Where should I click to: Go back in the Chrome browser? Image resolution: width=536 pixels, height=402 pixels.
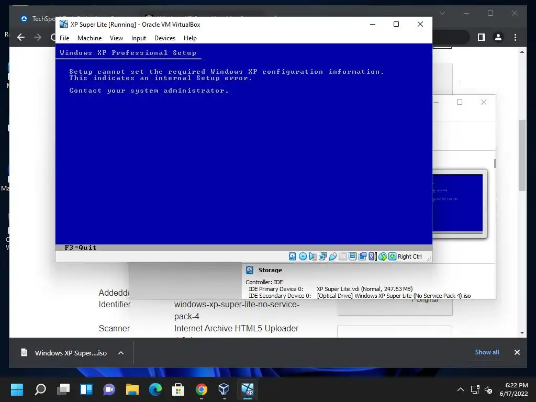point(21,37)
